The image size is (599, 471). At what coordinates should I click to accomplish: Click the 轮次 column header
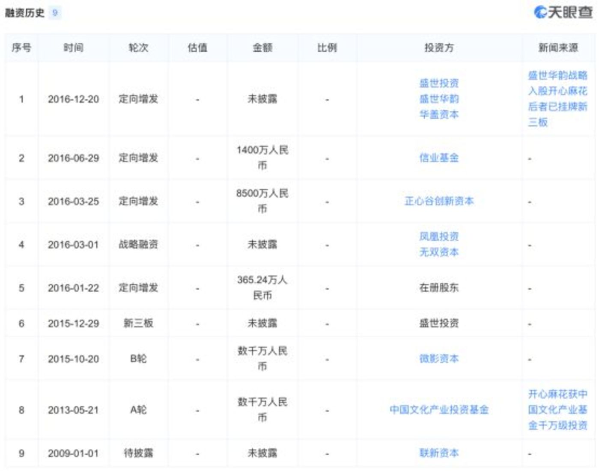pyautogui.click(x=138, y=47)
